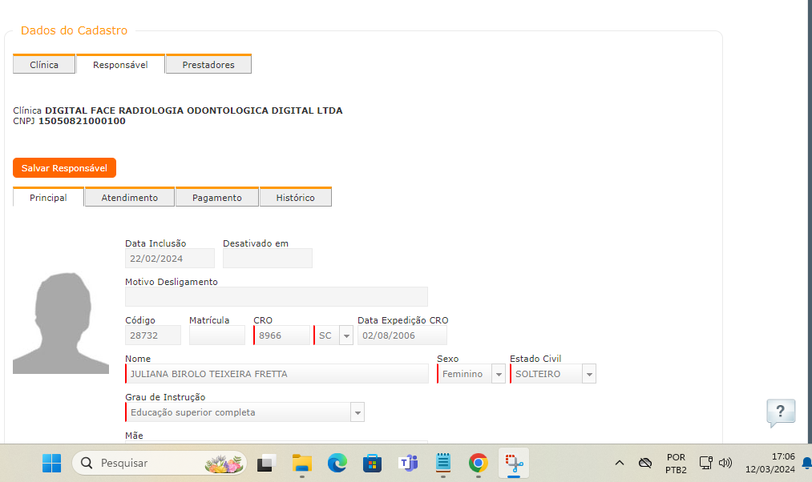
Task: Open Microsoft Store from the taskbar
Action: [373, 463]
